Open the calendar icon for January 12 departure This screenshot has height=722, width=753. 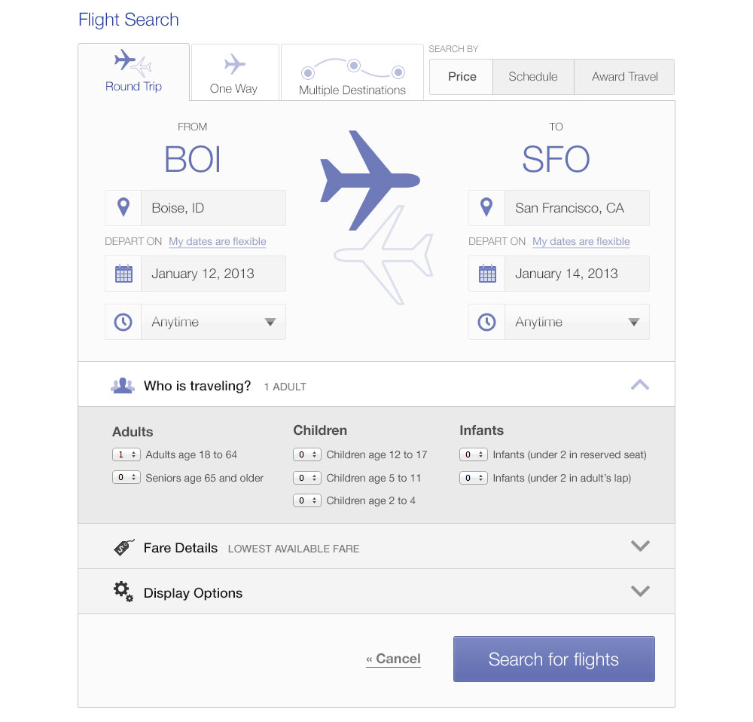[123, 273]
